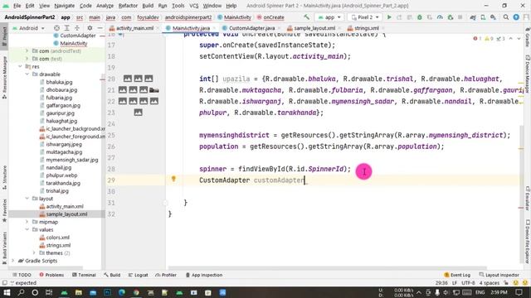Open the Problems tool window

(x=51, y=275)
